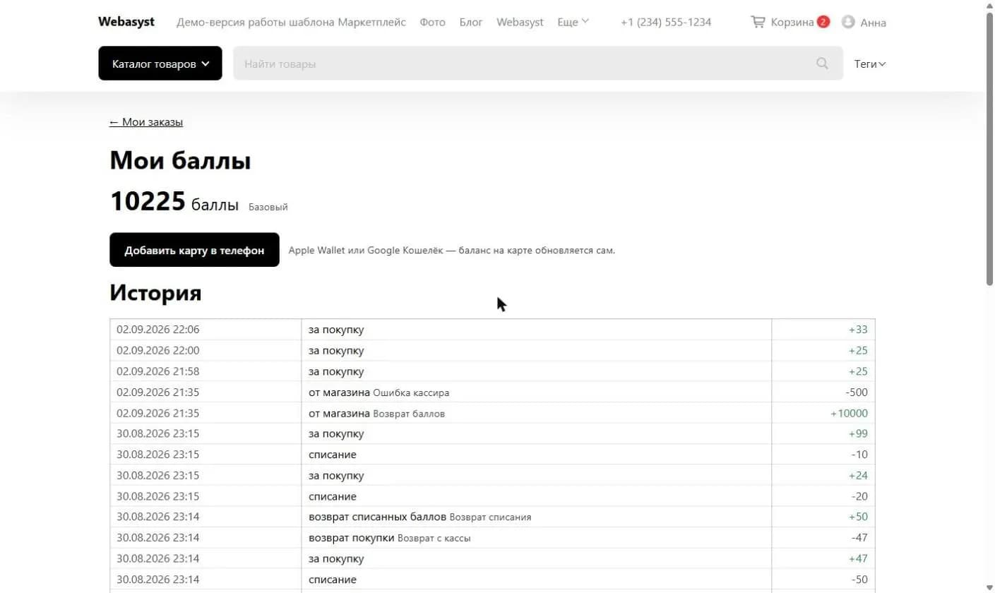Open the Теги dropdown

[870, 64]
